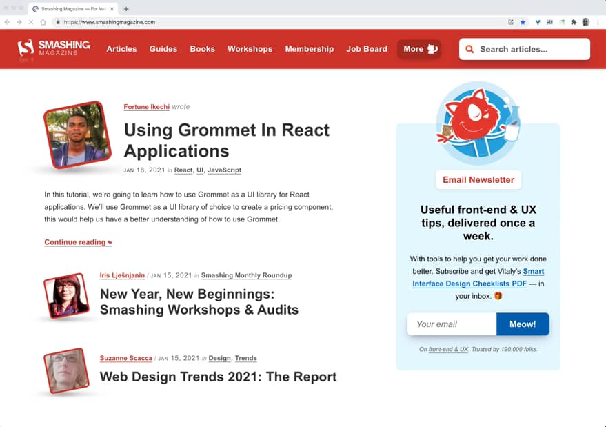The image size is (606, 427).
Task: Go forward with the browser forward arrow
Action: [19, 22]
